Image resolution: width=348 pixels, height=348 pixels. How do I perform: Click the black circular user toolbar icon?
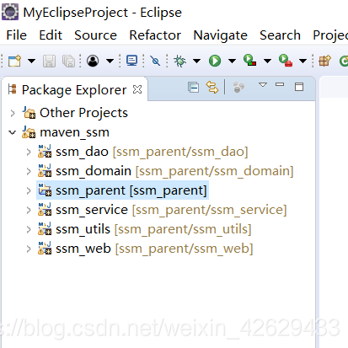(93, 61)
